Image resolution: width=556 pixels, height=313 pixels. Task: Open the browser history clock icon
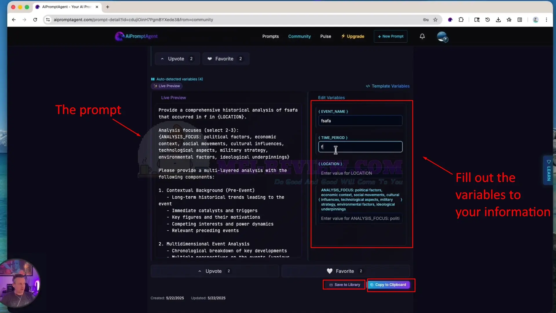coord(488,20)
